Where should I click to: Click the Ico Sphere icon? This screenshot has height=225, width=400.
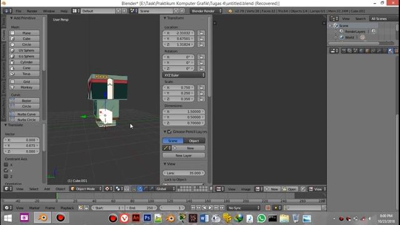pyautogui.click(x=12, y=56)
